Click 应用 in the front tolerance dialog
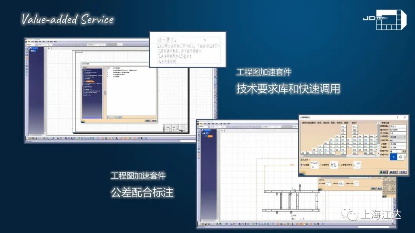This screenshot has width=415, height=233. point(393,172)
